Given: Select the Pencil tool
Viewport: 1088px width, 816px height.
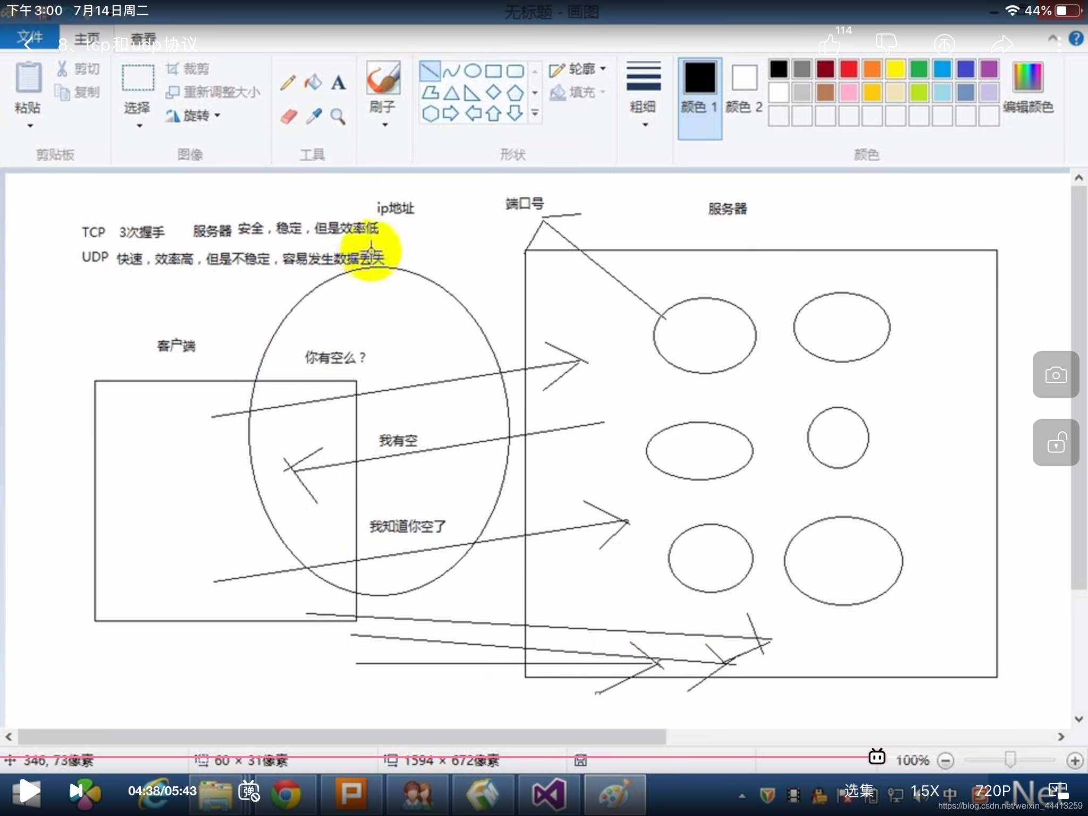Looking at the screenshot, I should coord(288,82).
